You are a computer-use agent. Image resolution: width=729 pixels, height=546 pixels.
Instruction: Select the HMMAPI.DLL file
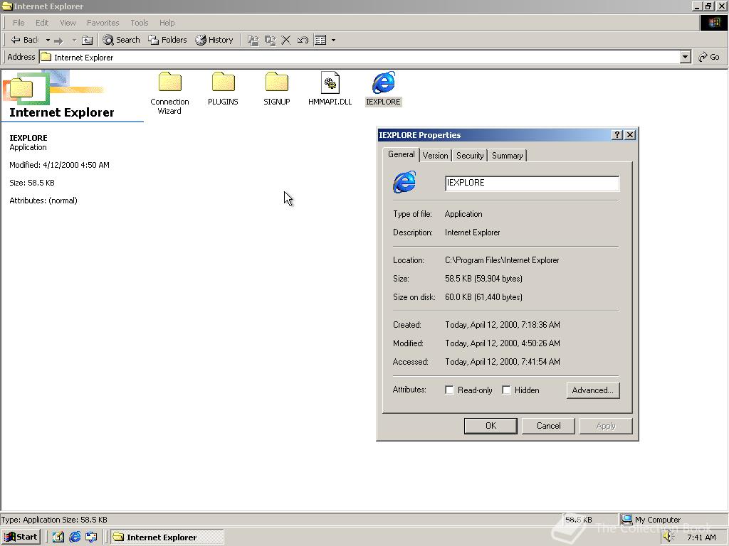click(330, 89)
